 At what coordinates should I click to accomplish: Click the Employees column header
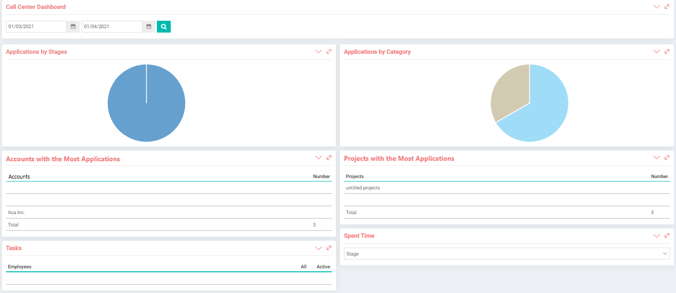coord(20,267)
